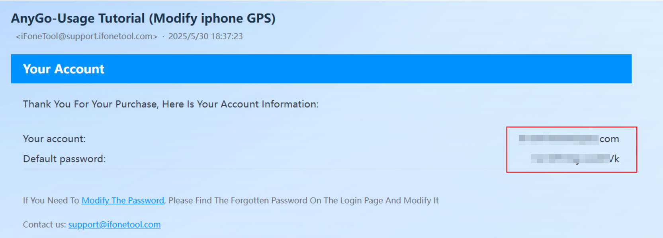Click the blurred default password value
This screenshot has width=663, height=238.
coord(575,159)
